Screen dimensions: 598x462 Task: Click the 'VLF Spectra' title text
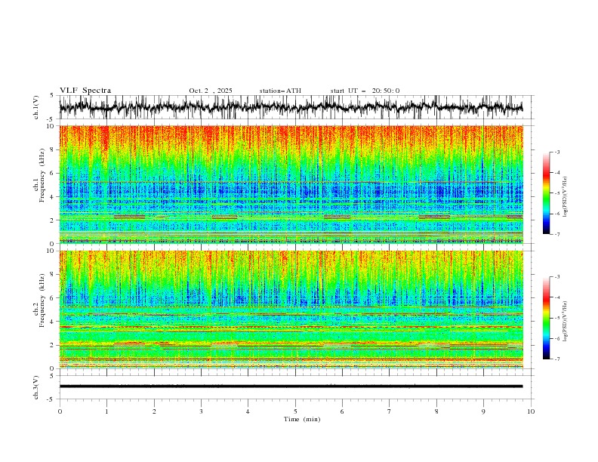click(x=85, y=91)
